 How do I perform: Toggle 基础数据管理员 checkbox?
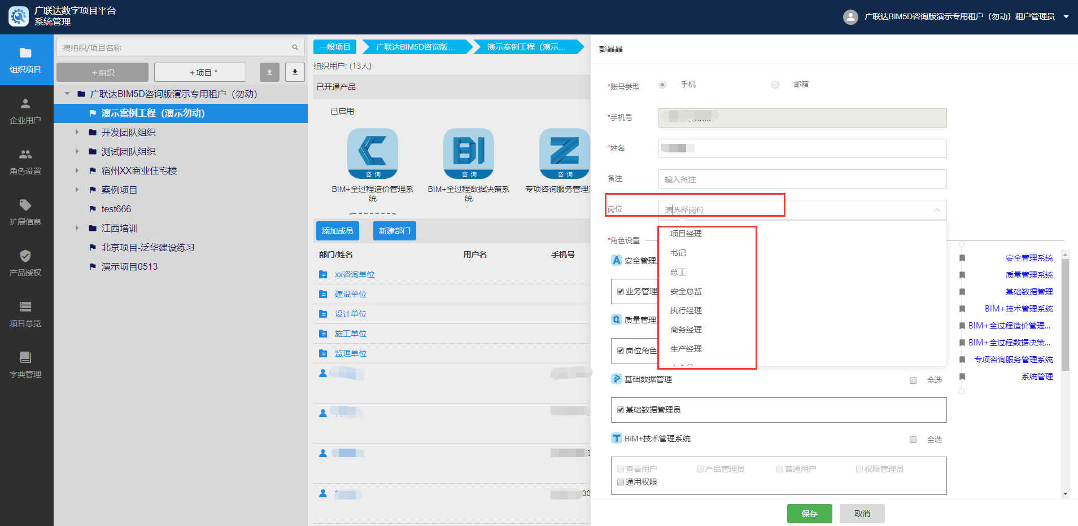(x=621, y=410)
